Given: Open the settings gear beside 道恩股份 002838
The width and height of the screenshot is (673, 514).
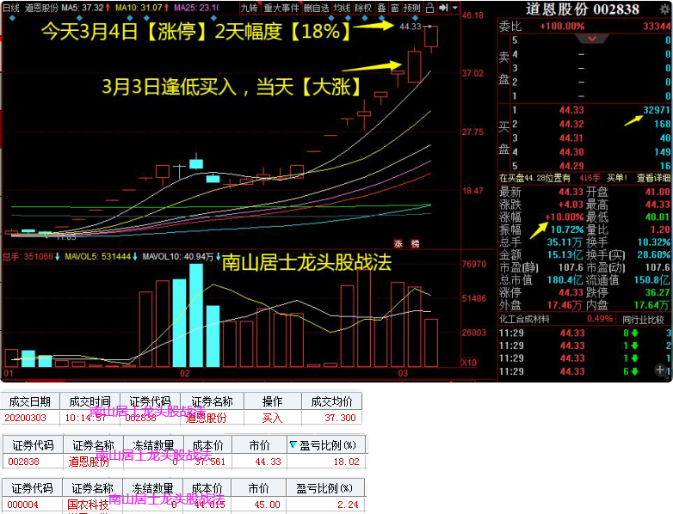Looking at the screenshot, I should [x=665, y=9].
